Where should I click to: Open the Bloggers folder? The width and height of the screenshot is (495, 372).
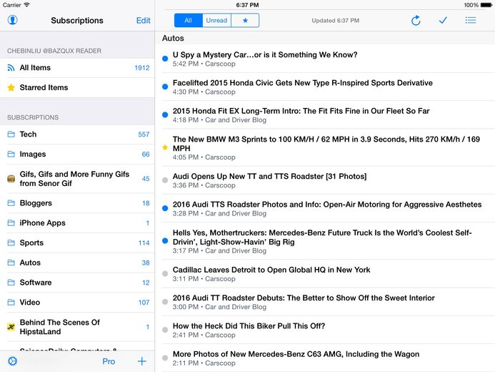pos(78,203)
